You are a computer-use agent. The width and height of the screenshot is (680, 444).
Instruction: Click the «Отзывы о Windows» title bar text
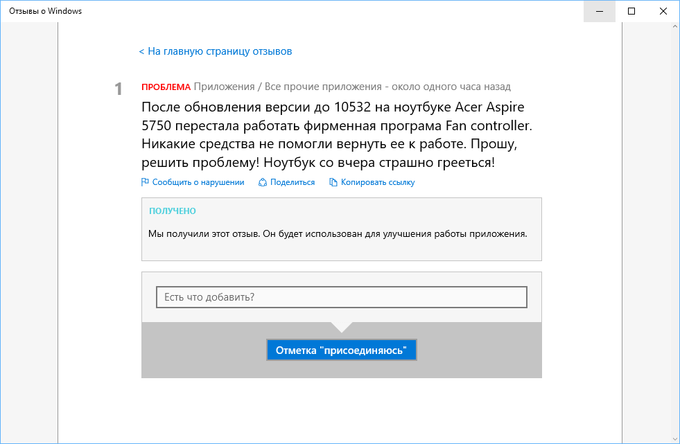(45, 11)
